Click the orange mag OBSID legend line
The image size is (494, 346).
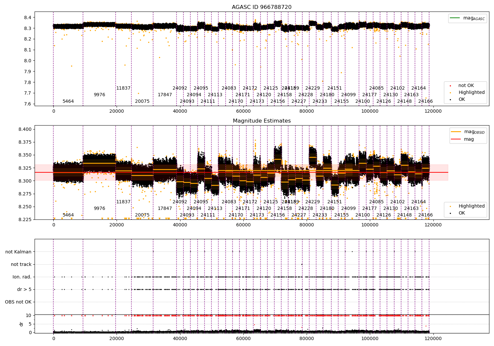point(456,131)
